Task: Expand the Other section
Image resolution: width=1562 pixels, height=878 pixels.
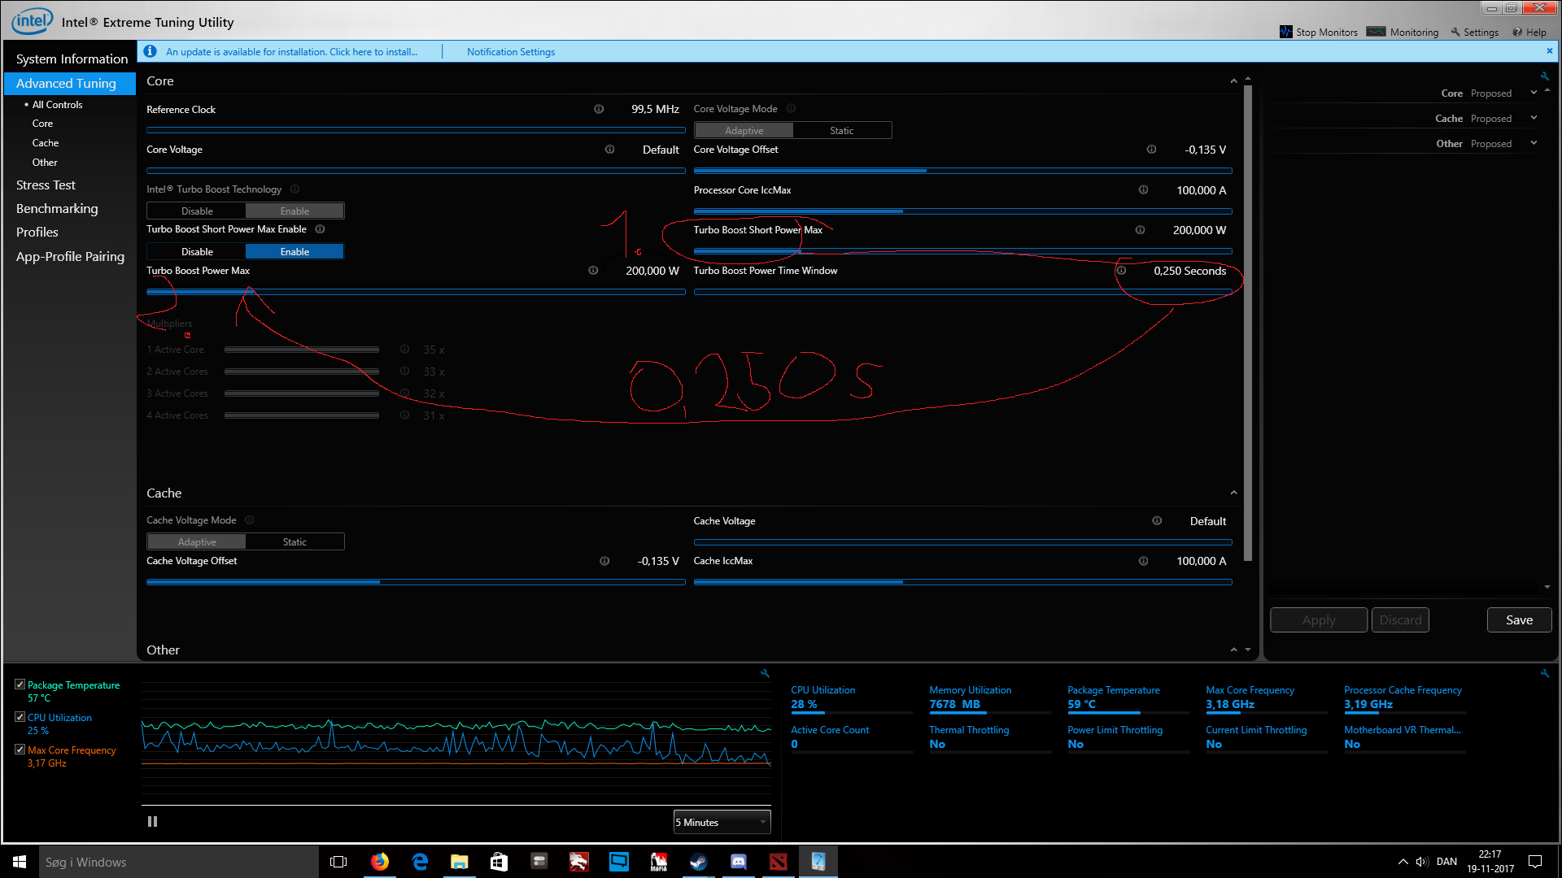Action: click(1233, 650)
